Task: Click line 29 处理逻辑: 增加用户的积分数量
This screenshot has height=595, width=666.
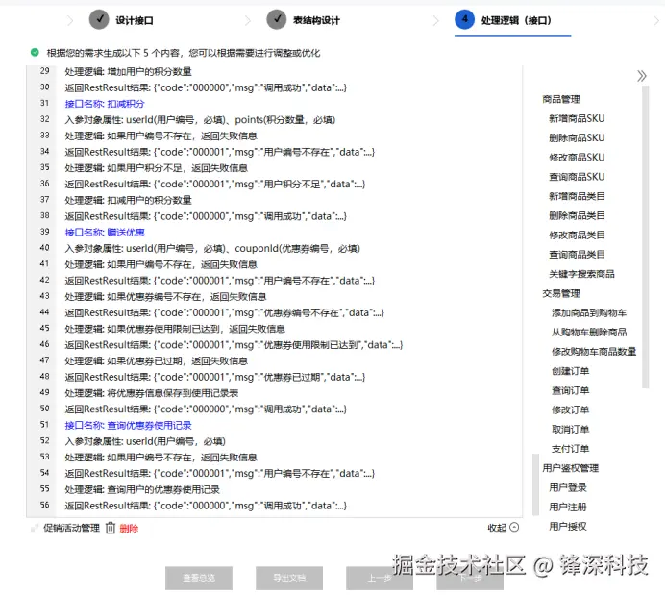Action: [x=128, y=71]
